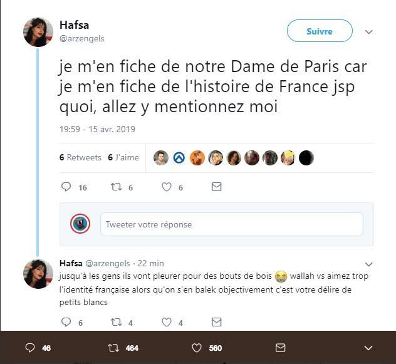Click reply icon in bottom dark bar
Image resolution: width=396 pixels, height=364 pixels.
pyautogui.click(x=29, y=348)
